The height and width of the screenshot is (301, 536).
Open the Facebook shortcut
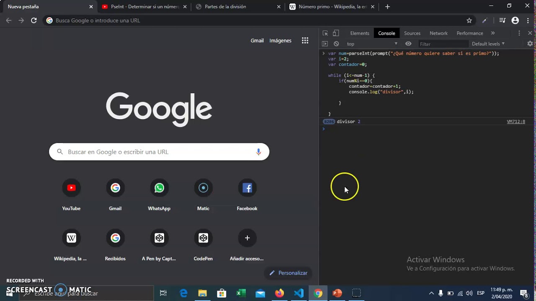click(247, 195)
